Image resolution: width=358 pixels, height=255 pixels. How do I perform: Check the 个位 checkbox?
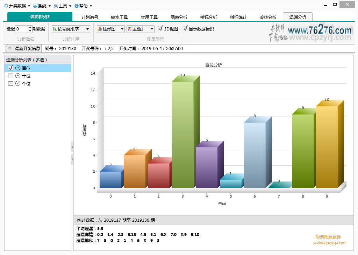click(10, 83)
